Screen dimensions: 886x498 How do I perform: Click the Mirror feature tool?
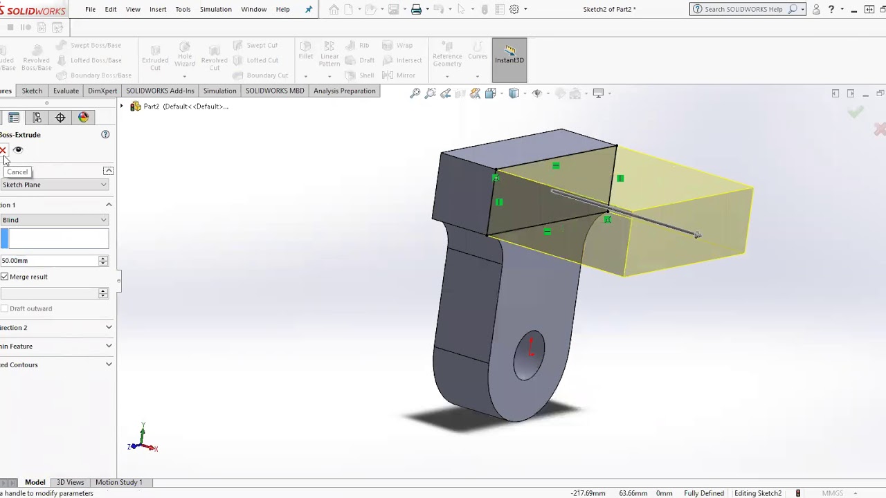(399, 75)
